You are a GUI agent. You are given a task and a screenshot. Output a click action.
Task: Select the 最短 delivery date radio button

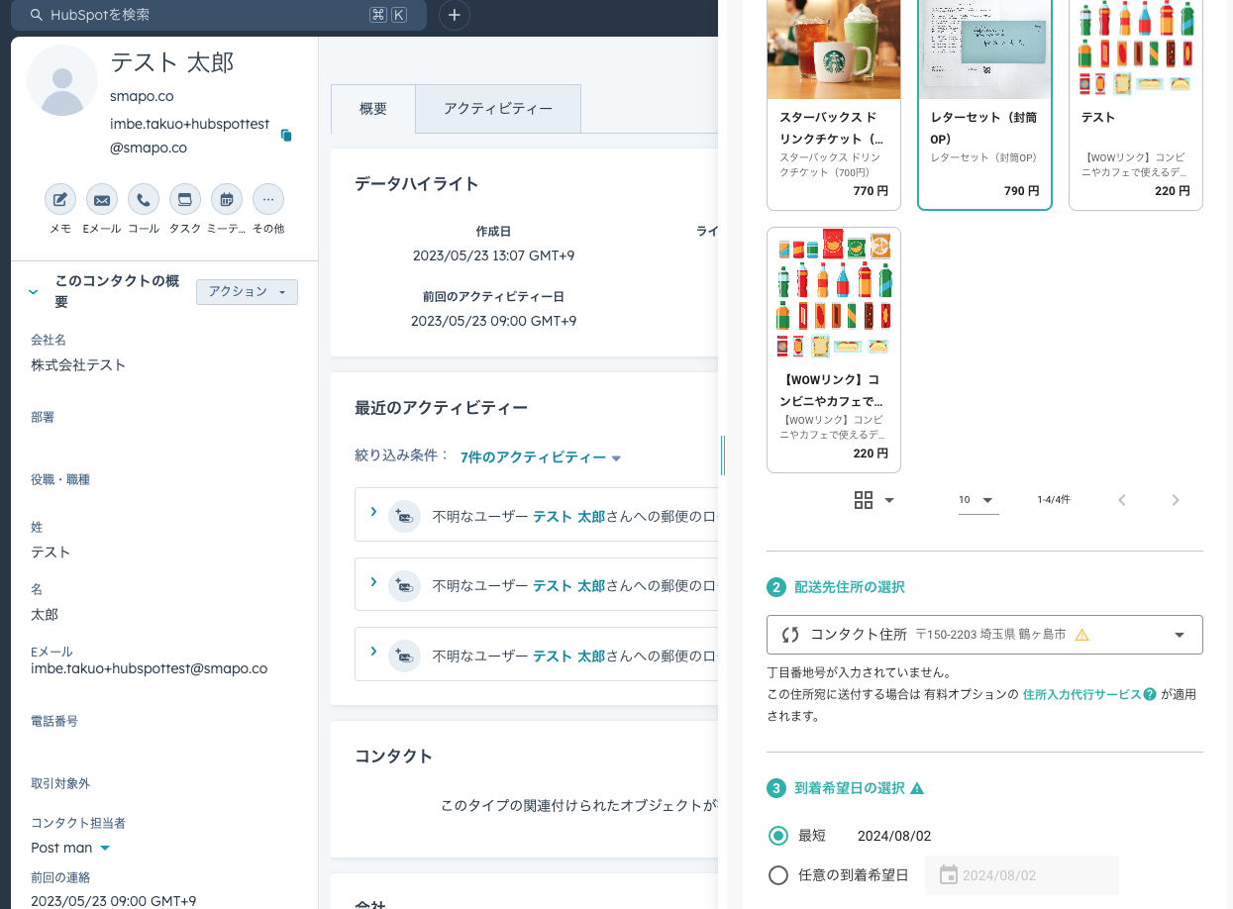778,836
